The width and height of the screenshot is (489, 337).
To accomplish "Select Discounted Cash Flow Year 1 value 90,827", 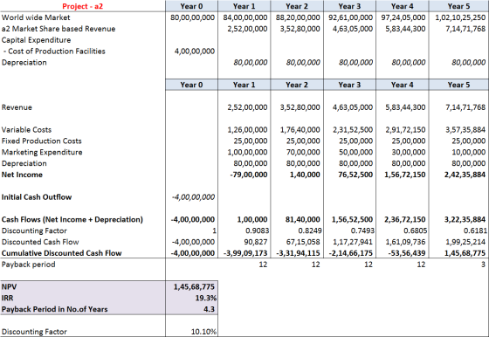I will coord(255,242).
